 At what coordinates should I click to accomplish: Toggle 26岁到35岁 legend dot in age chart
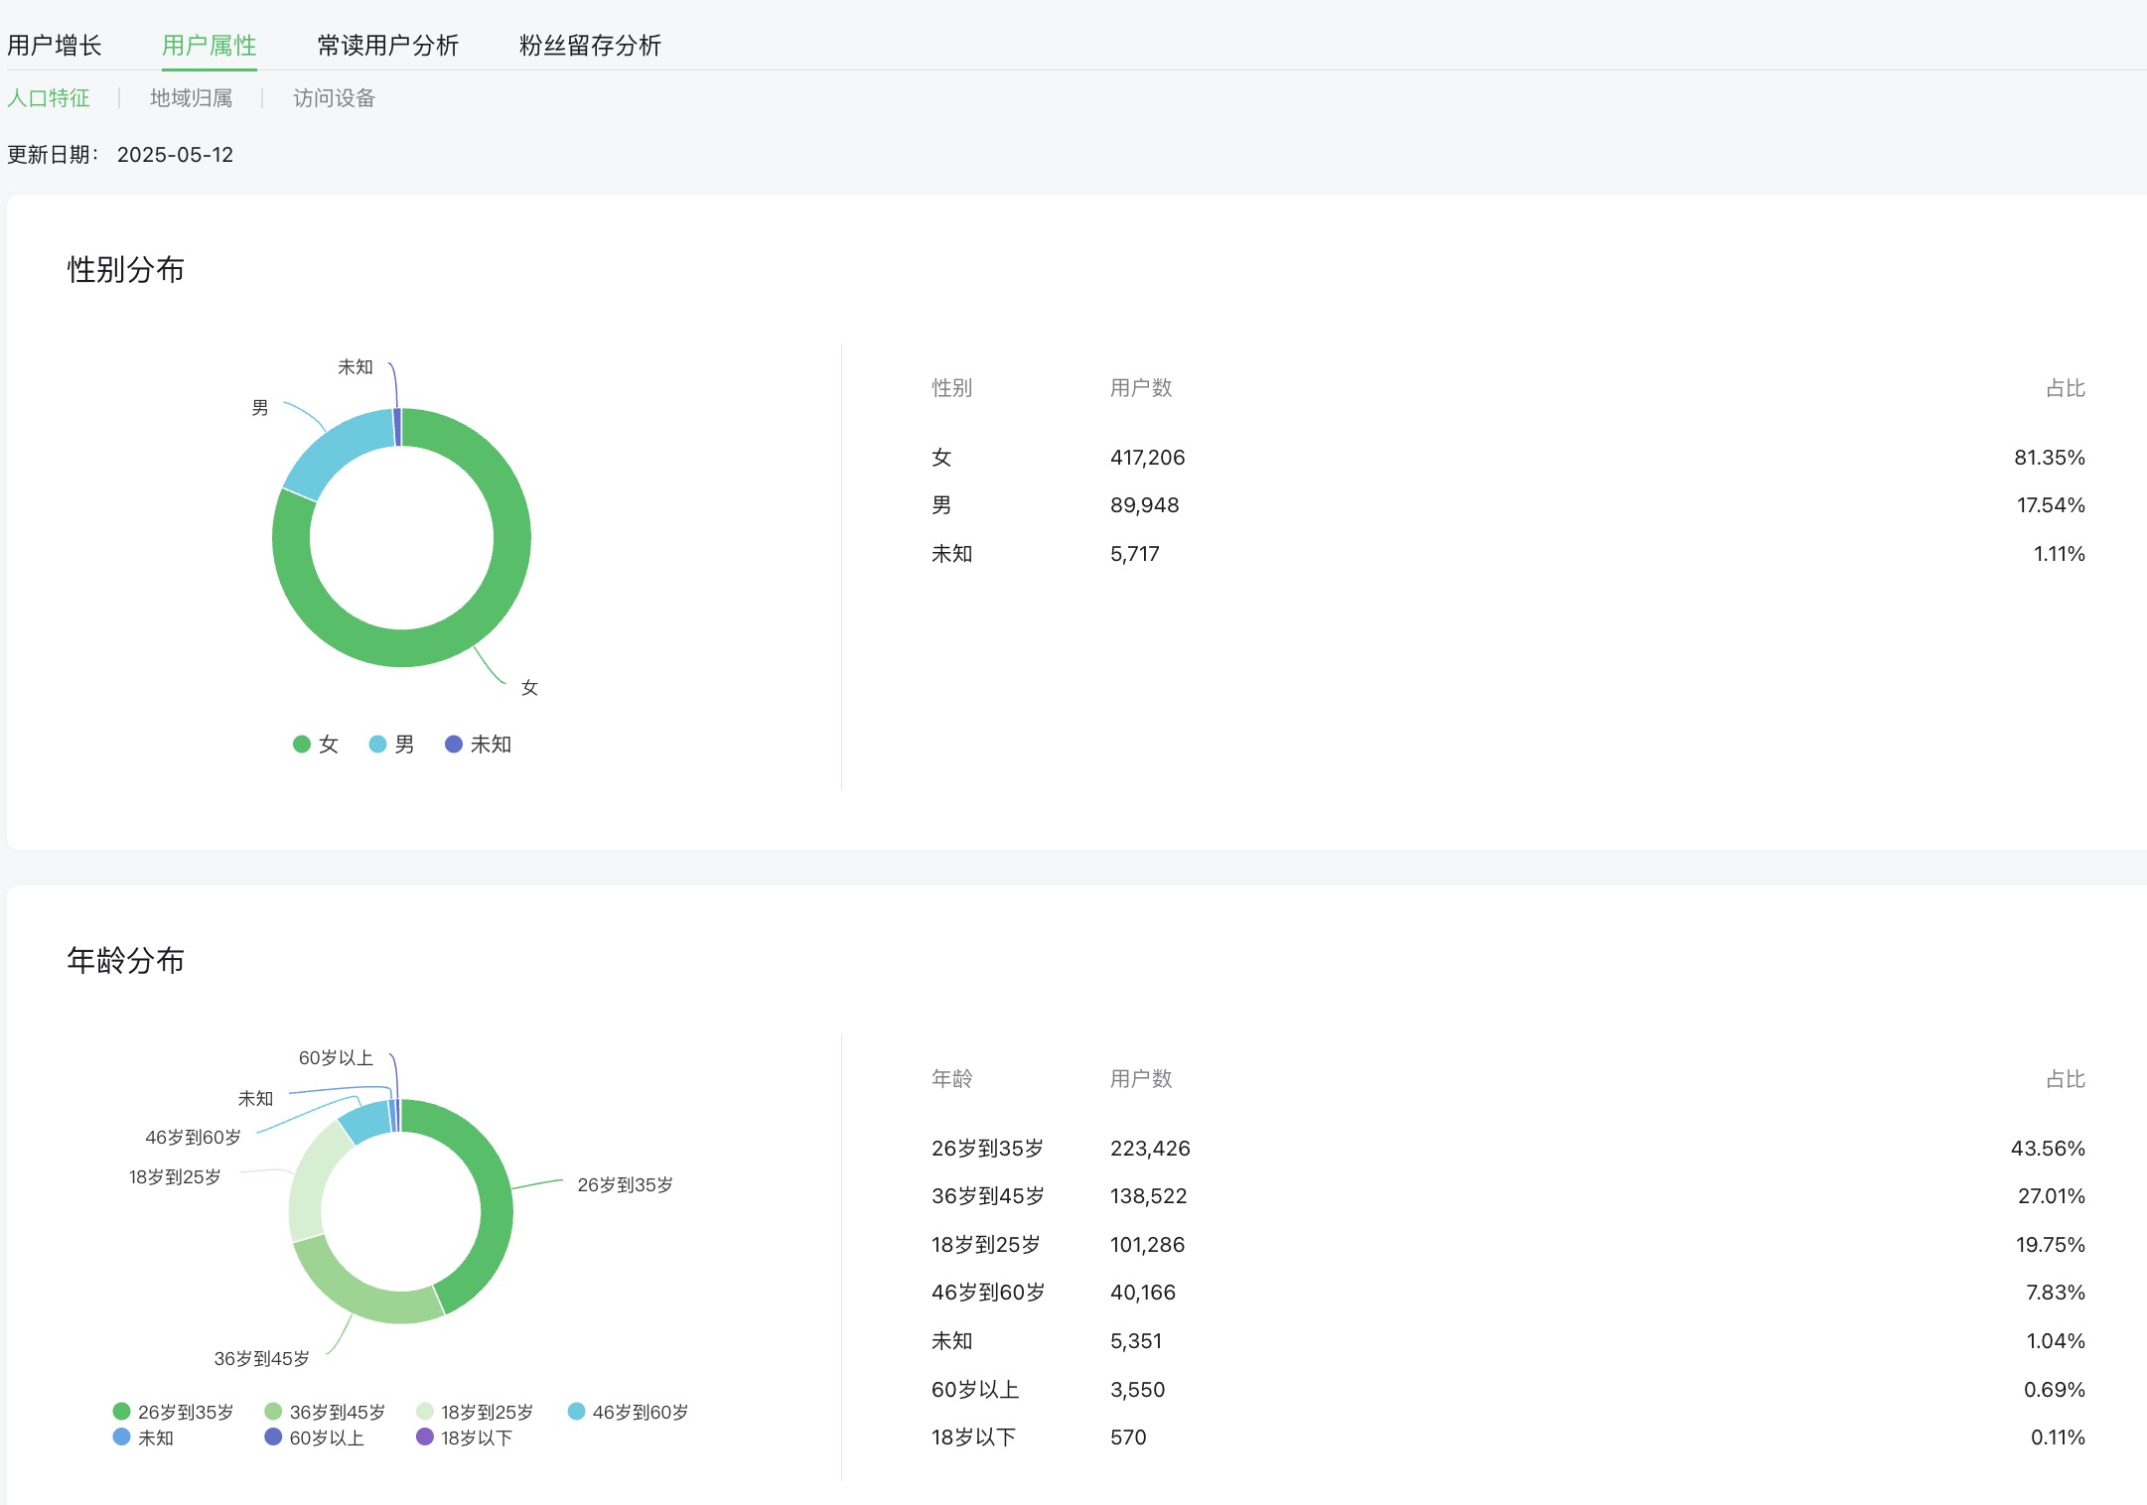[122, 1411]
